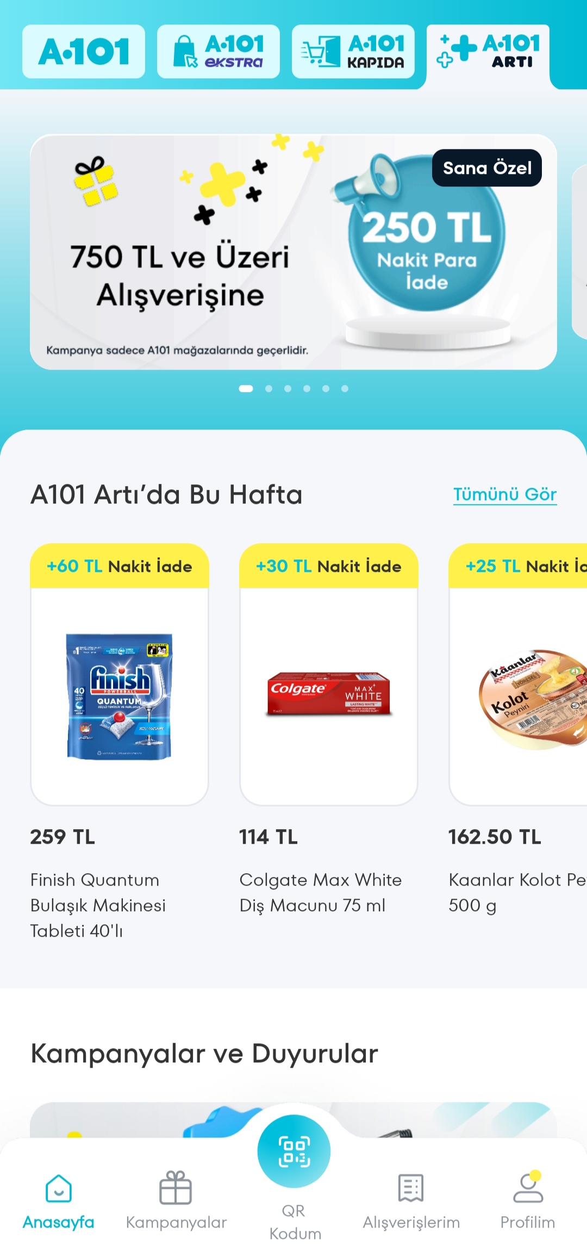Open the QR Kodum scanner button

coord(293,1151)
